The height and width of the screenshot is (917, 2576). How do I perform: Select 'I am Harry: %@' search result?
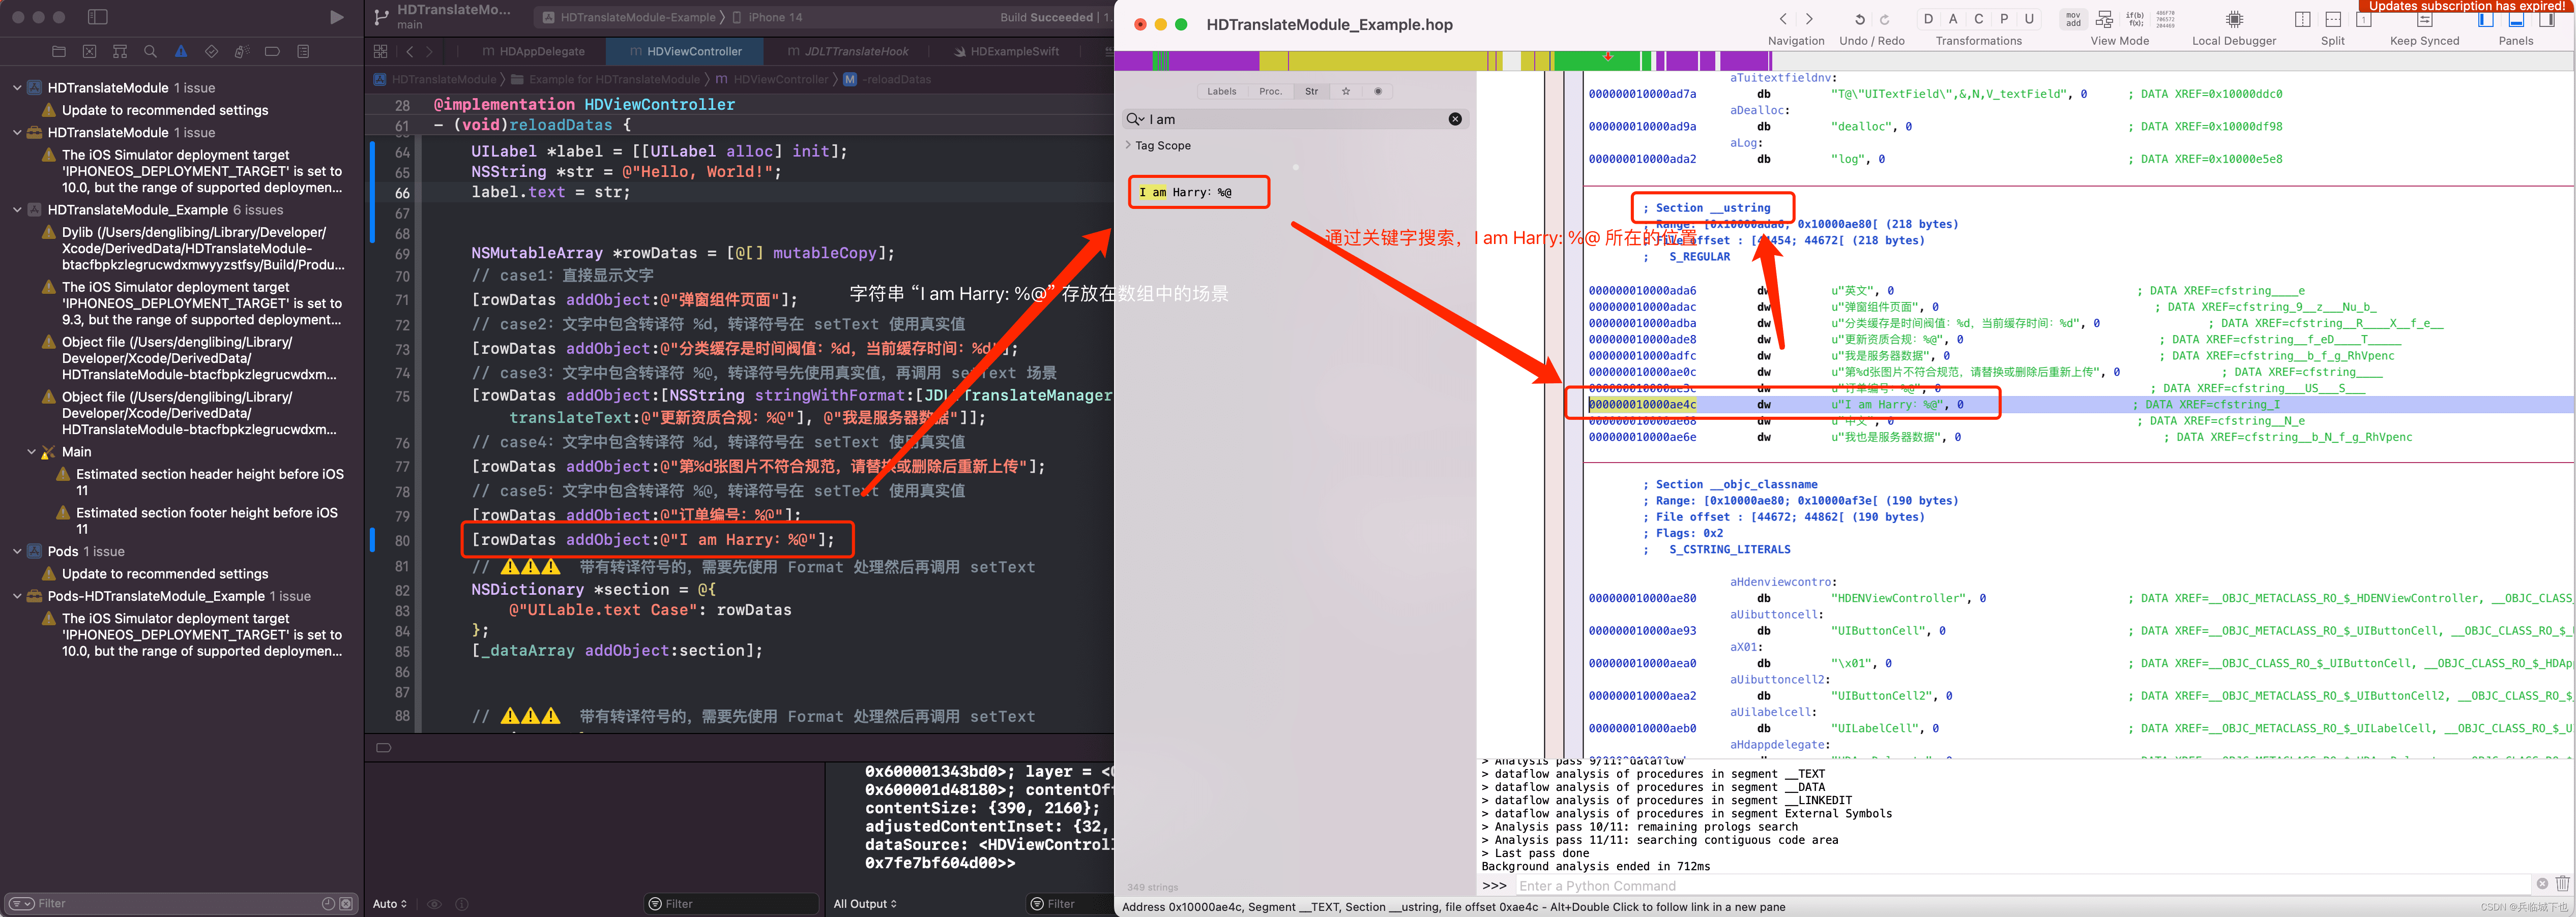point(1186,192)
